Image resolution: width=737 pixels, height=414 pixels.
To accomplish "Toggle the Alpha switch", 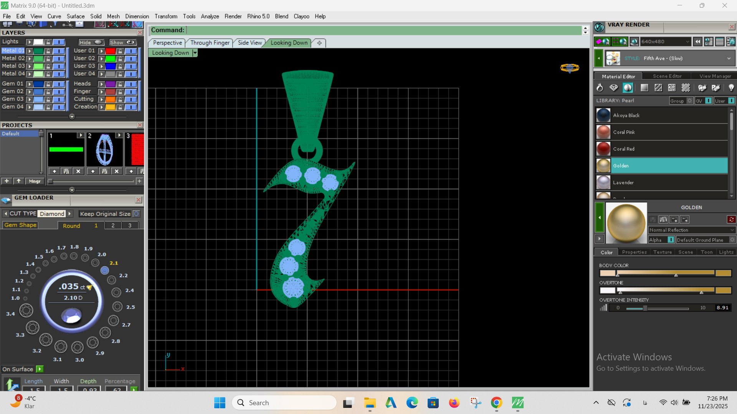I will pyautogui.click(x=671, y=240).
